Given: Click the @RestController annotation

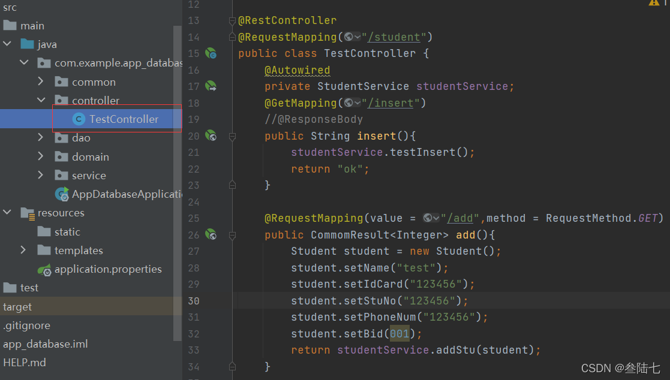Looking at the screenshot, I should pyautogui.click(x=287, y=20).
